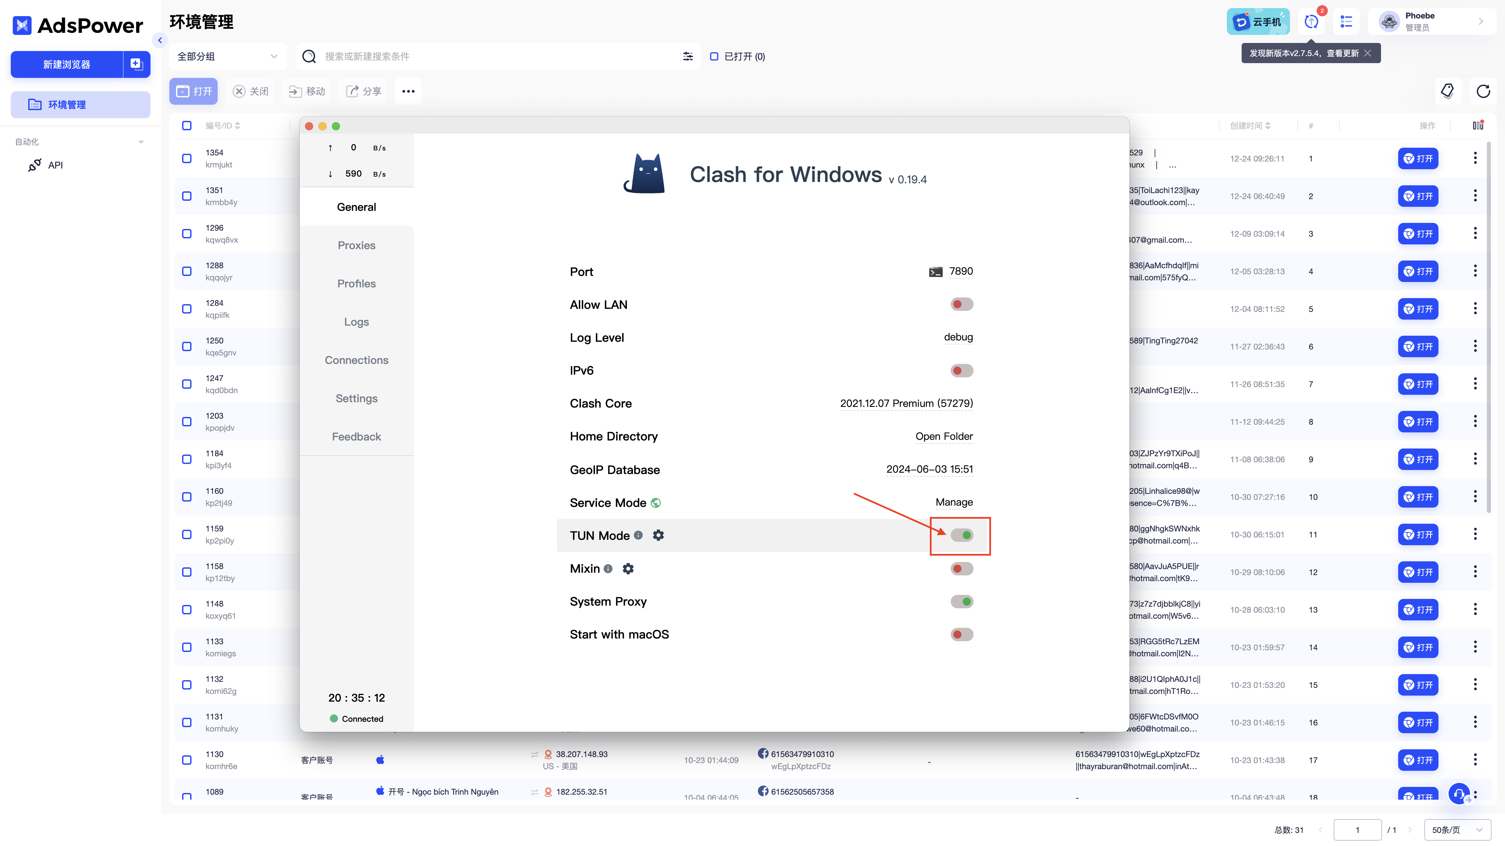Select all rows via the header checkbox
Viewport: 1505px width, 846px height.
click(x=186, y=126)
